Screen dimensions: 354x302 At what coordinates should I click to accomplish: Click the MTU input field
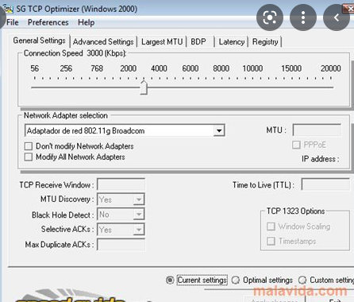(317, 130)
